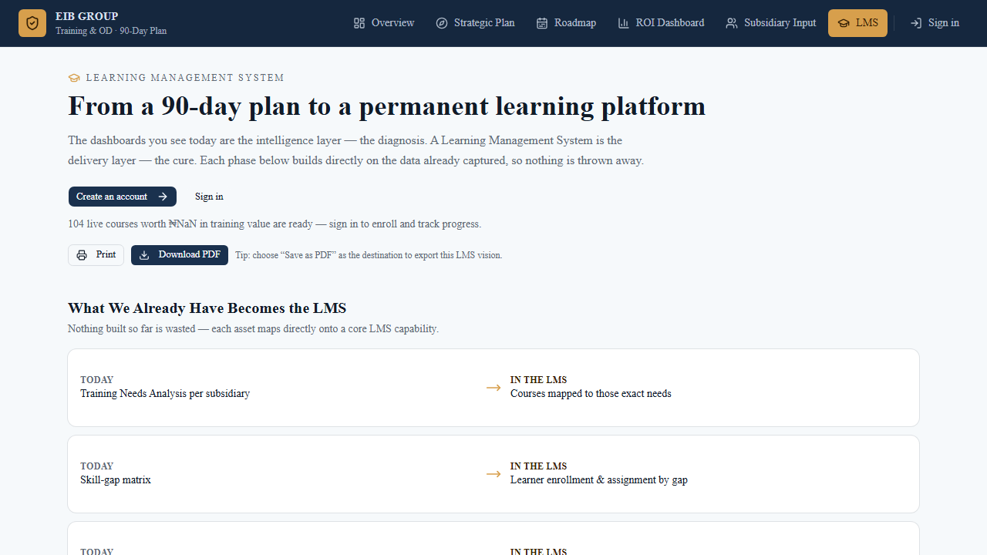Viewport: 987px width, 555px height.
Task: Go to the Strategic Plan section
Action: pyautogui.click(x=475, y=23)
